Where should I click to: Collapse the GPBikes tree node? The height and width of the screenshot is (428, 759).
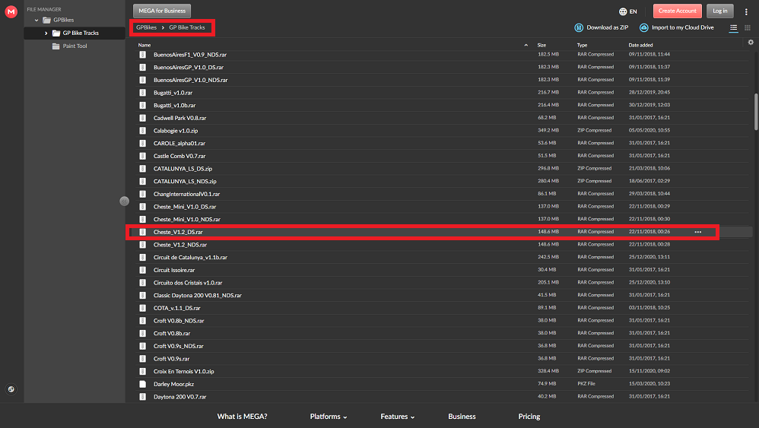(x=37, y=21)
